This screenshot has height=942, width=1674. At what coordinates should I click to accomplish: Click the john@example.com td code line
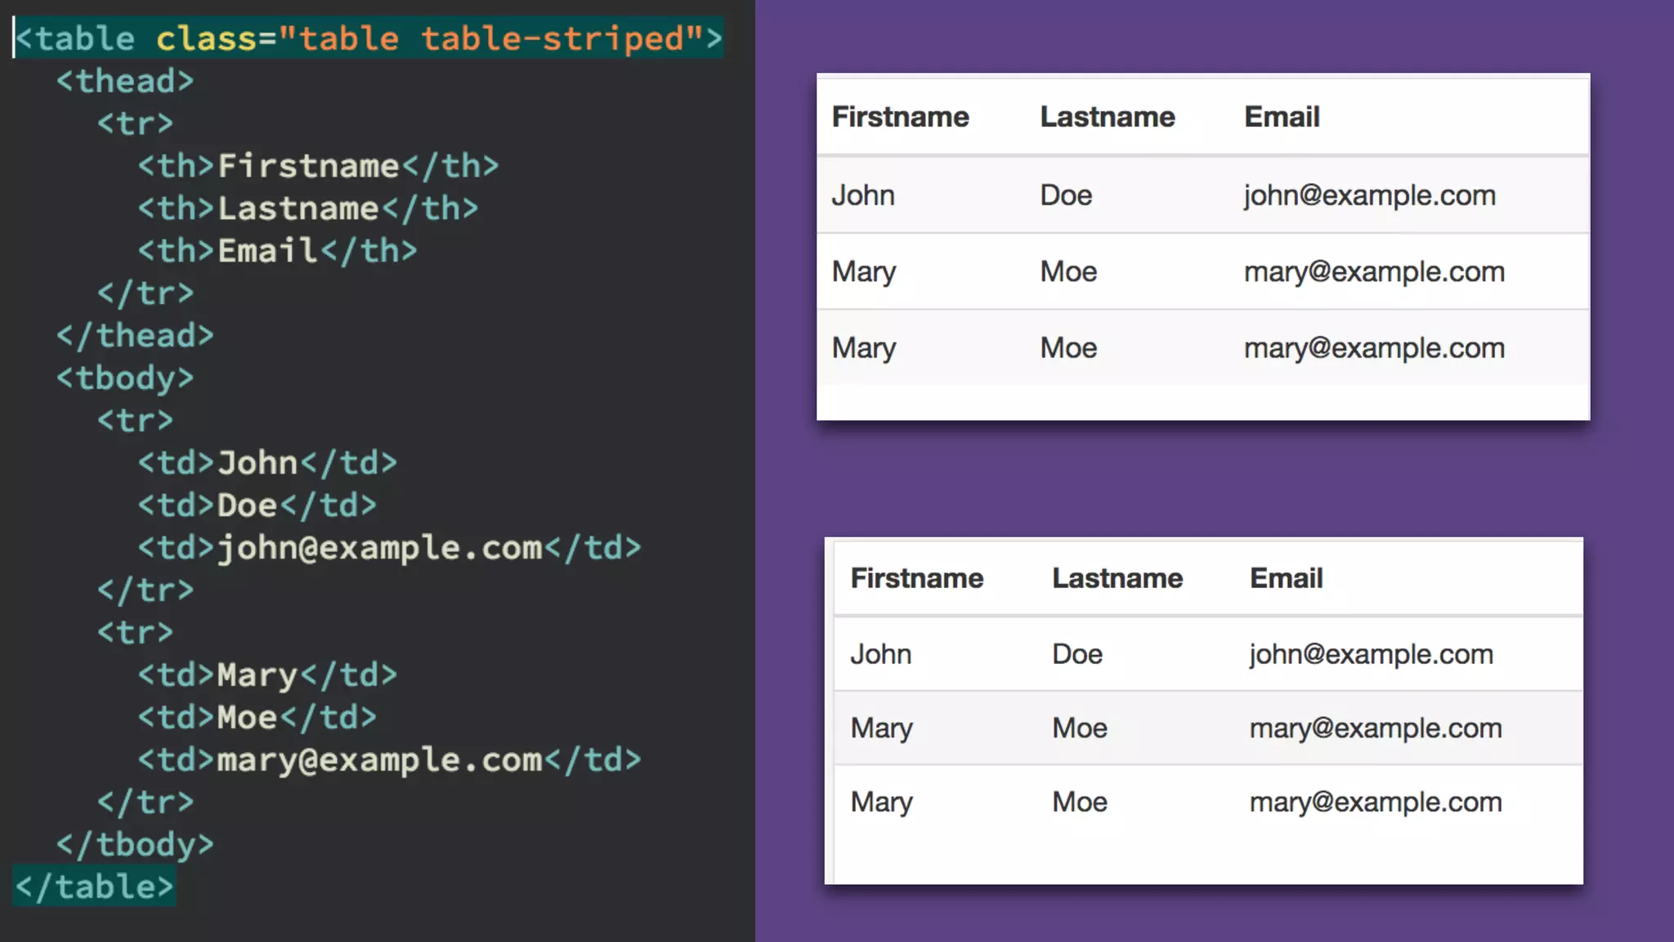pyautogui.click(x=389, y=548)
